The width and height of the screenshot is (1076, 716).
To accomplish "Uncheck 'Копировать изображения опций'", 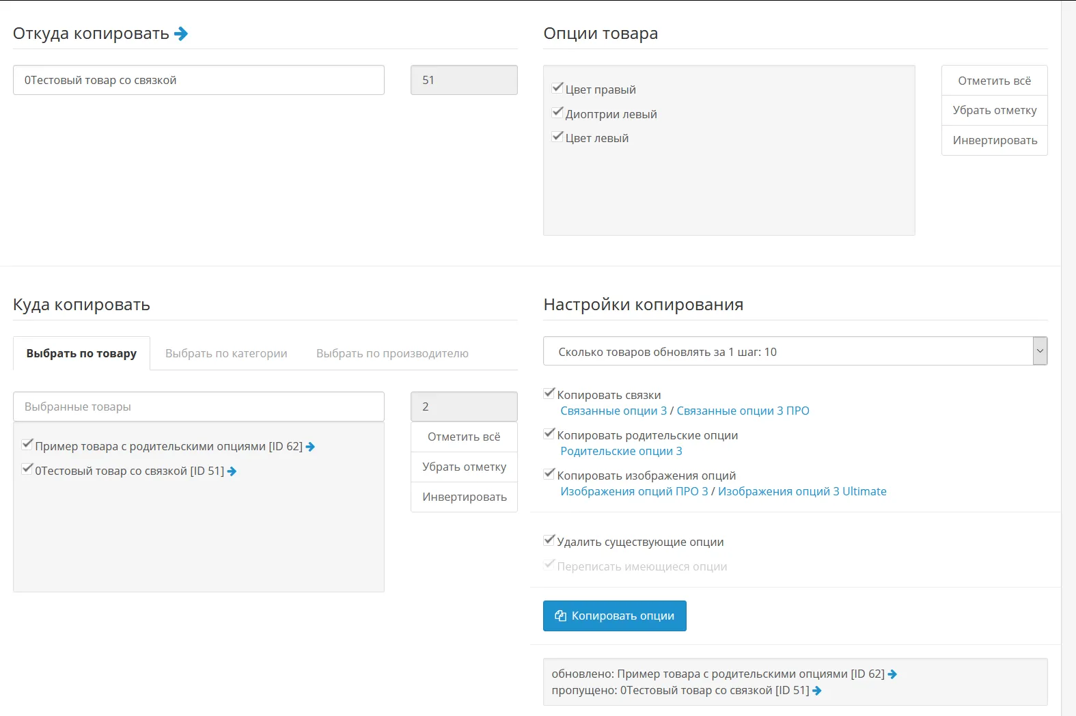I will coord(549,474).
